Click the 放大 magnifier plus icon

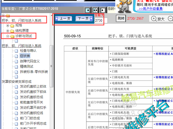click(x=154, y=19)
